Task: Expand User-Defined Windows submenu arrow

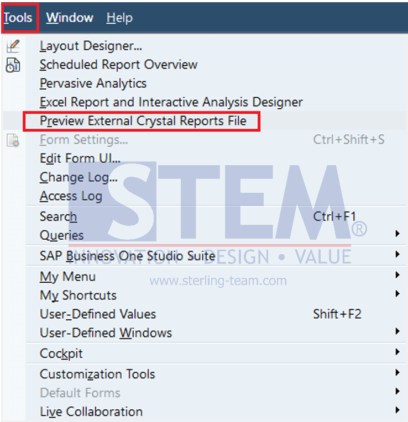Action: click(x=397, y=331)
